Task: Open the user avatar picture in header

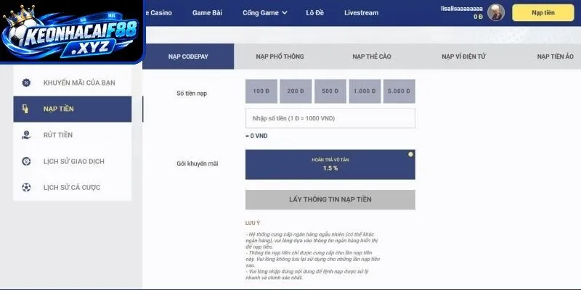Action: tap(496, 12)
